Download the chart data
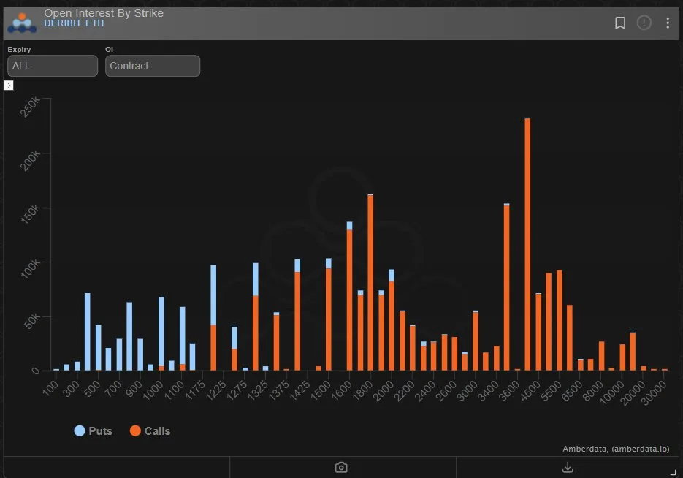The width and height of the screenshot is (683, 478). 568,468
